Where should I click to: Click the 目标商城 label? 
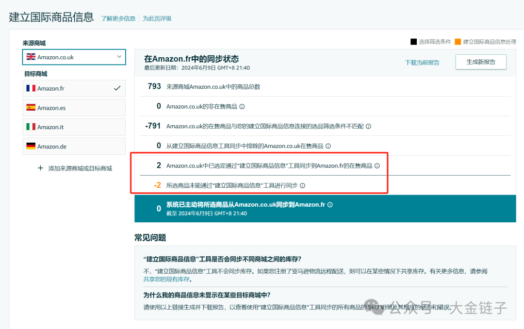[x=36, y=74]
